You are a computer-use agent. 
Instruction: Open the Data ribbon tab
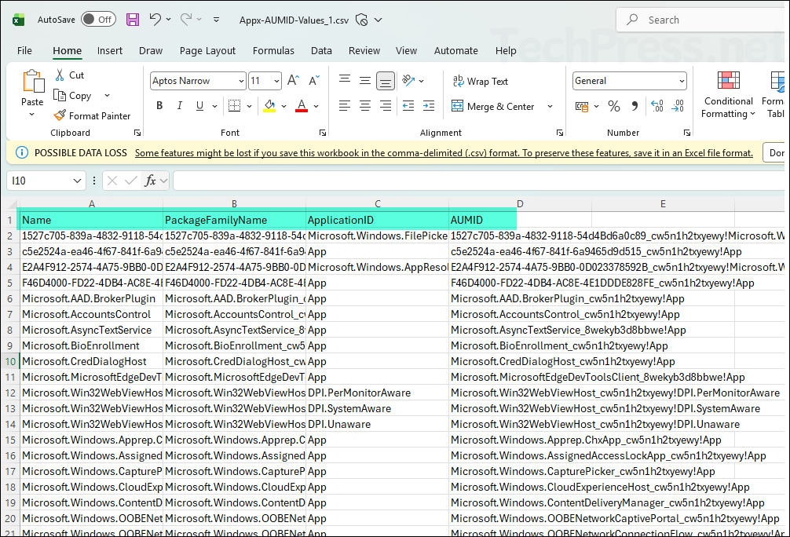click(321, 50)
